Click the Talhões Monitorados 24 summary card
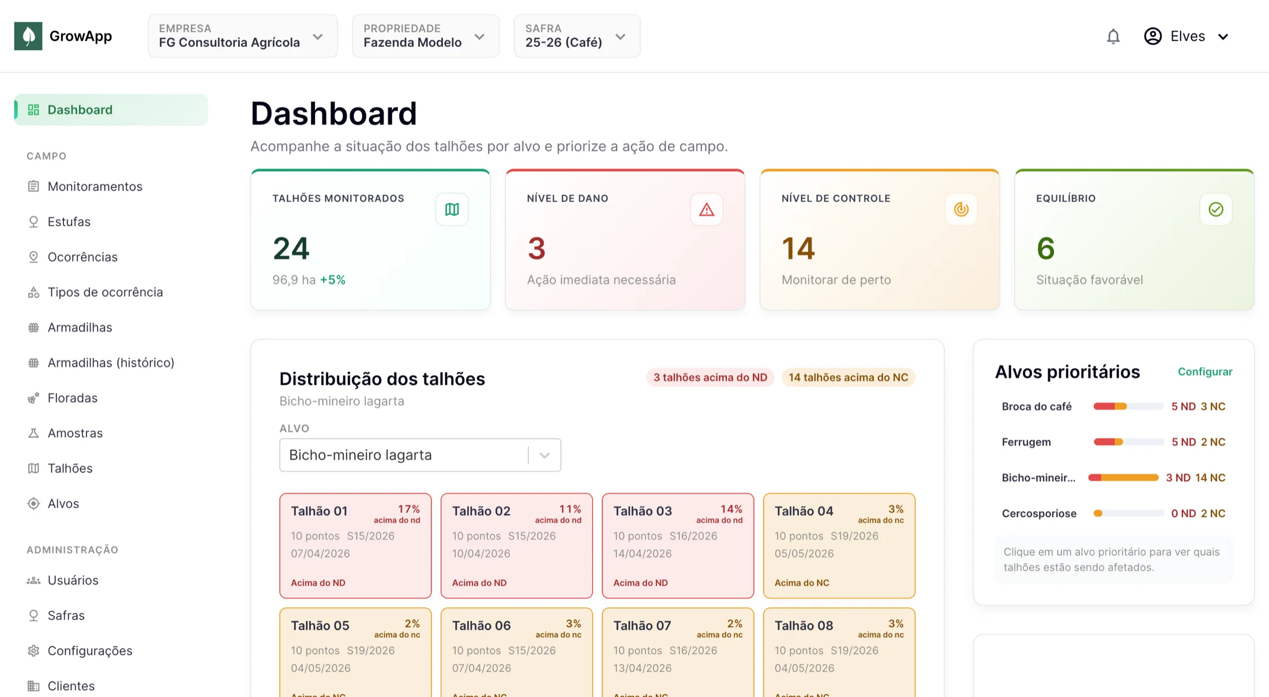1269x697 pixels. [x=370, y=239]
